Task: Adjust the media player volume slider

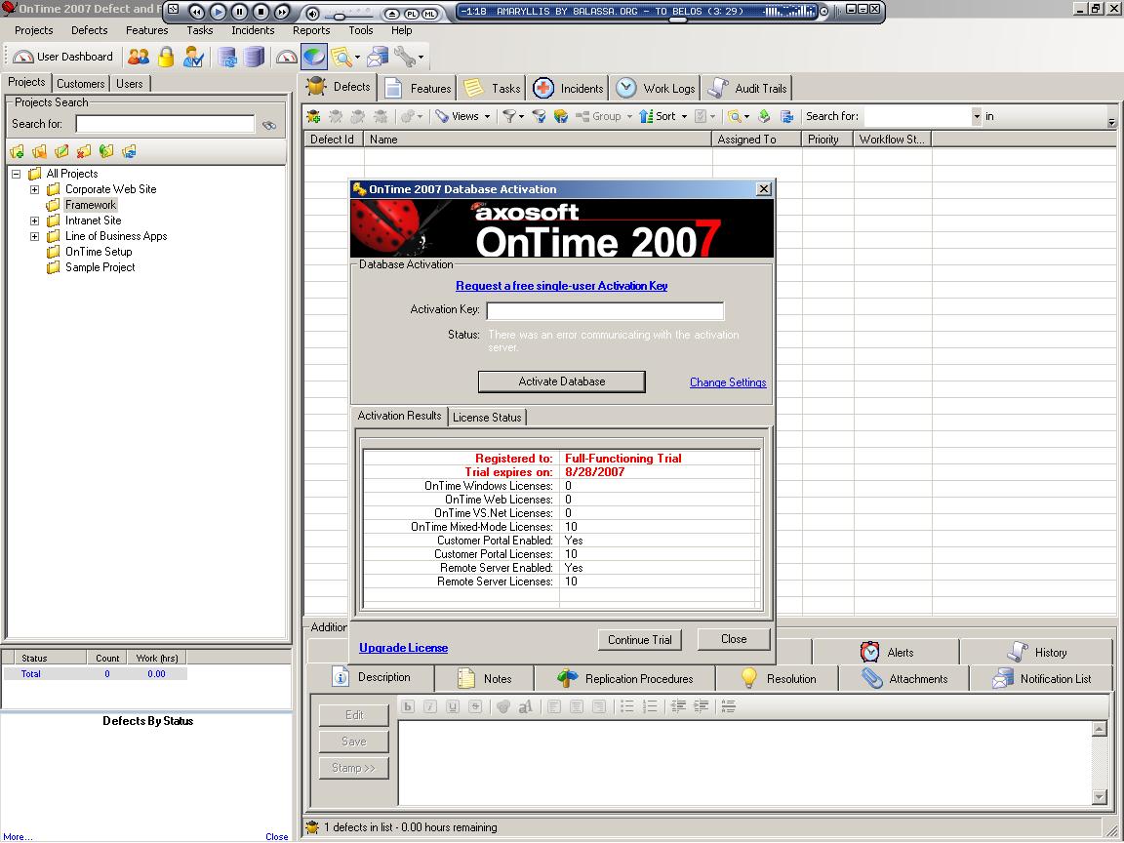Action: (340, 16)
